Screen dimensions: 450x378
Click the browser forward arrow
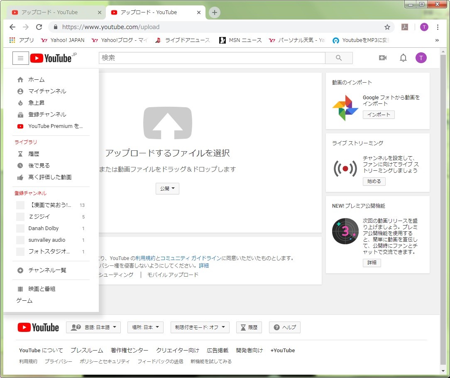tap(26, 27)
